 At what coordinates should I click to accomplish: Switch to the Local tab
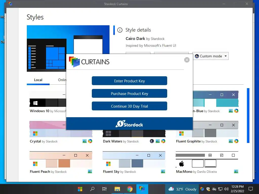[x=38, y=80]
